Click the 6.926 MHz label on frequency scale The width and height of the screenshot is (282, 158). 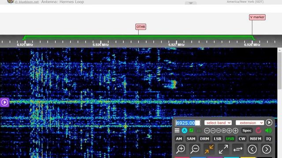(x=101, y=45)
